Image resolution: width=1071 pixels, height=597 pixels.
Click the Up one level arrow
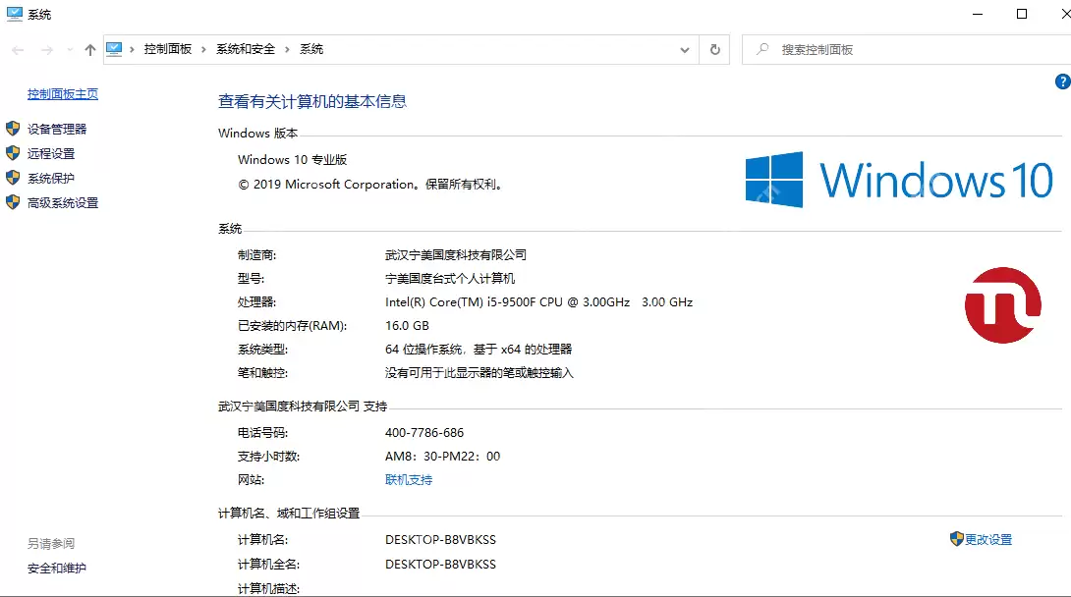pyautogui.click(x=89, y=49)
